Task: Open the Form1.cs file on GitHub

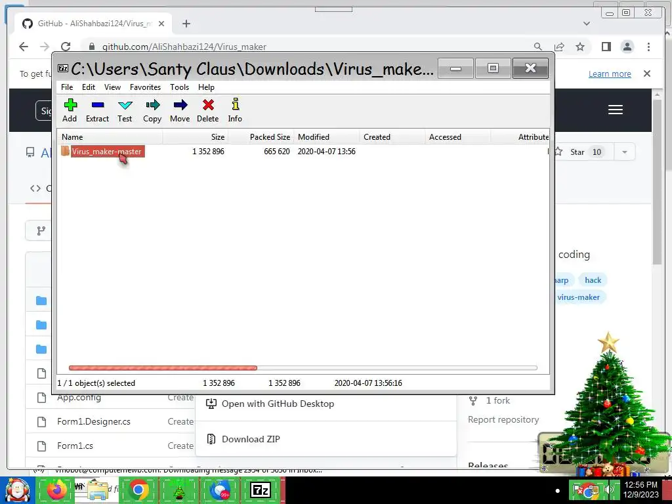Action: click(x=75, y=446)
